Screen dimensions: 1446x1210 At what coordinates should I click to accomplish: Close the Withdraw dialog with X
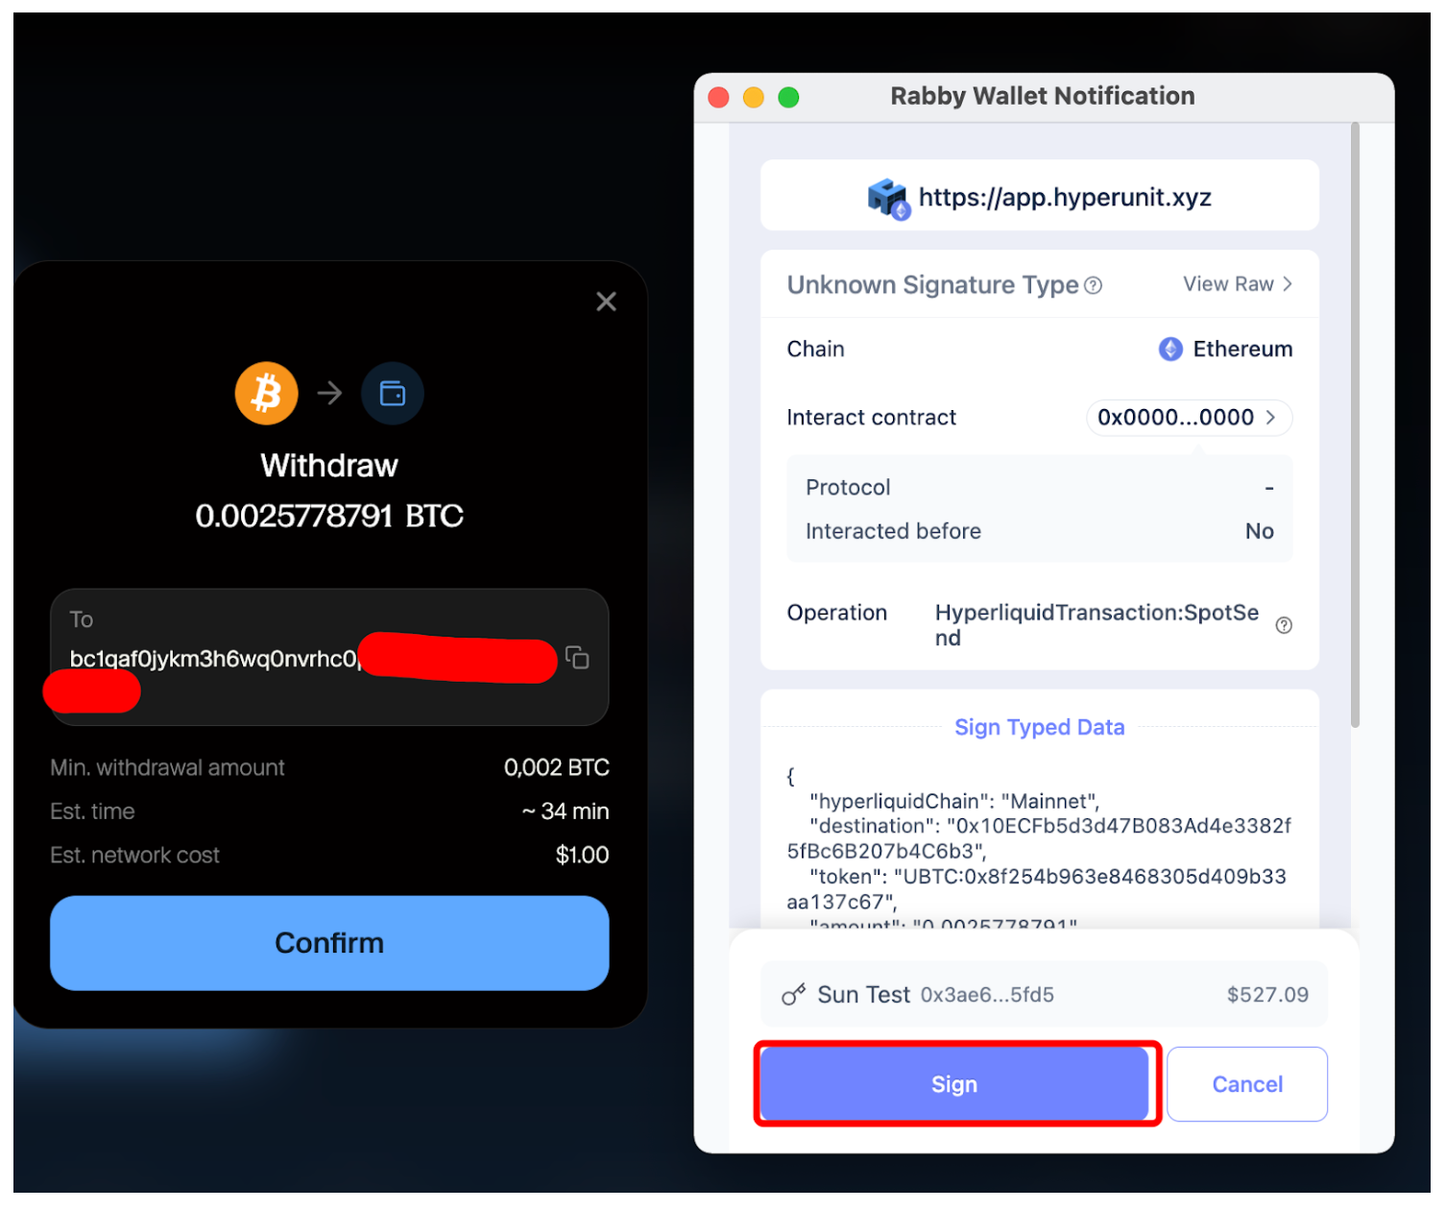[x=606, y=302]
